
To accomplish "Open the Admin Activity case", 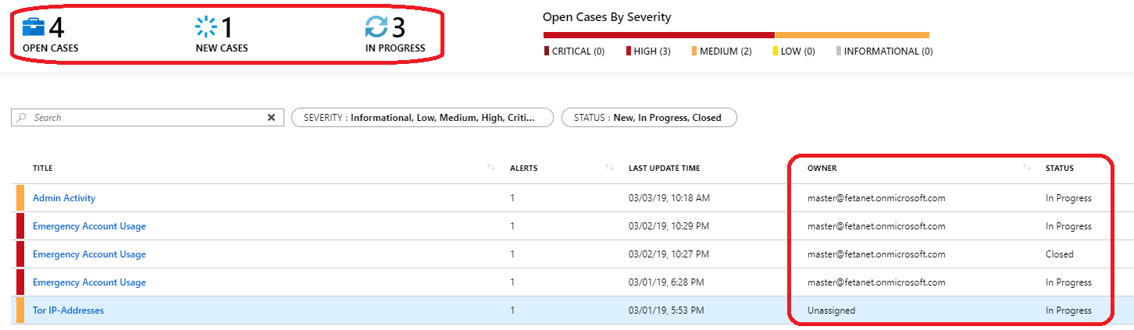I will pos(64,198).
